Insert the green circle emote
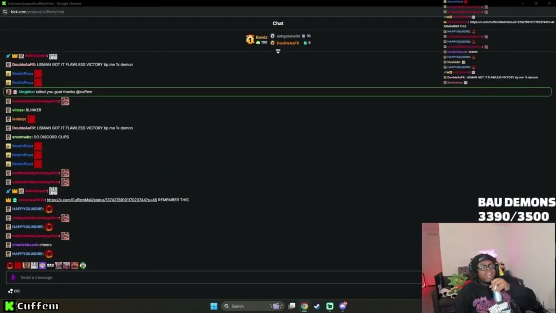This screenshot has width=556, height=313. 83,266
